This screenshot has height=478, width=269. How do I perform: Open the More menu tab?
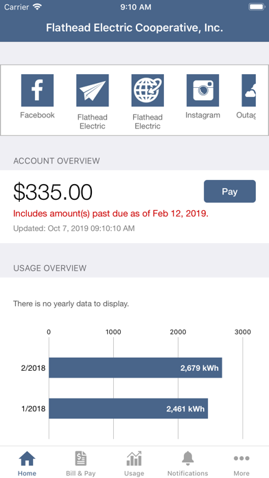tap(242, 464)
